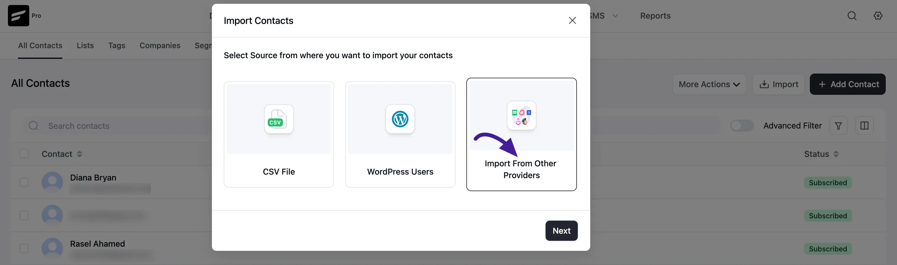Close the Import Contacts dialog

572,21
